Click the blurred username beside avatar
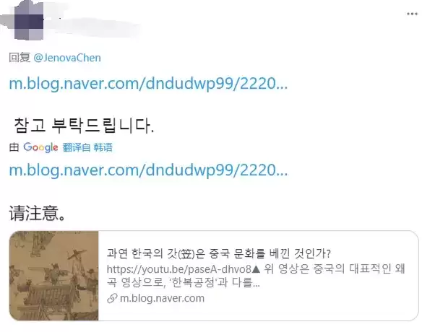 click(94, 23)
